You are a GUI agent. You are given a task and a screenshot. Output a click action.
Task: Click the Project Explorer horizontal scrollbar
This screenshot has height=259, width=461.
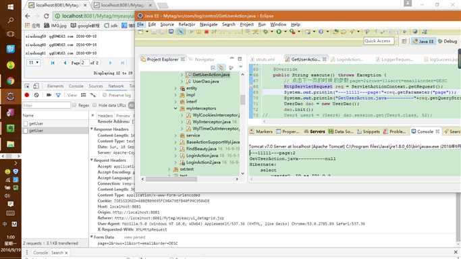171,179
